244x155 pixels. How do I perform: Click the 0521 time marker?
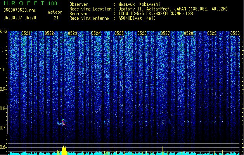tap(26, 33)
